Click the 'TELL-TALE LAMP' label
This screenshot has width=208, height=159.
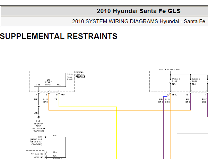(70, 77)
